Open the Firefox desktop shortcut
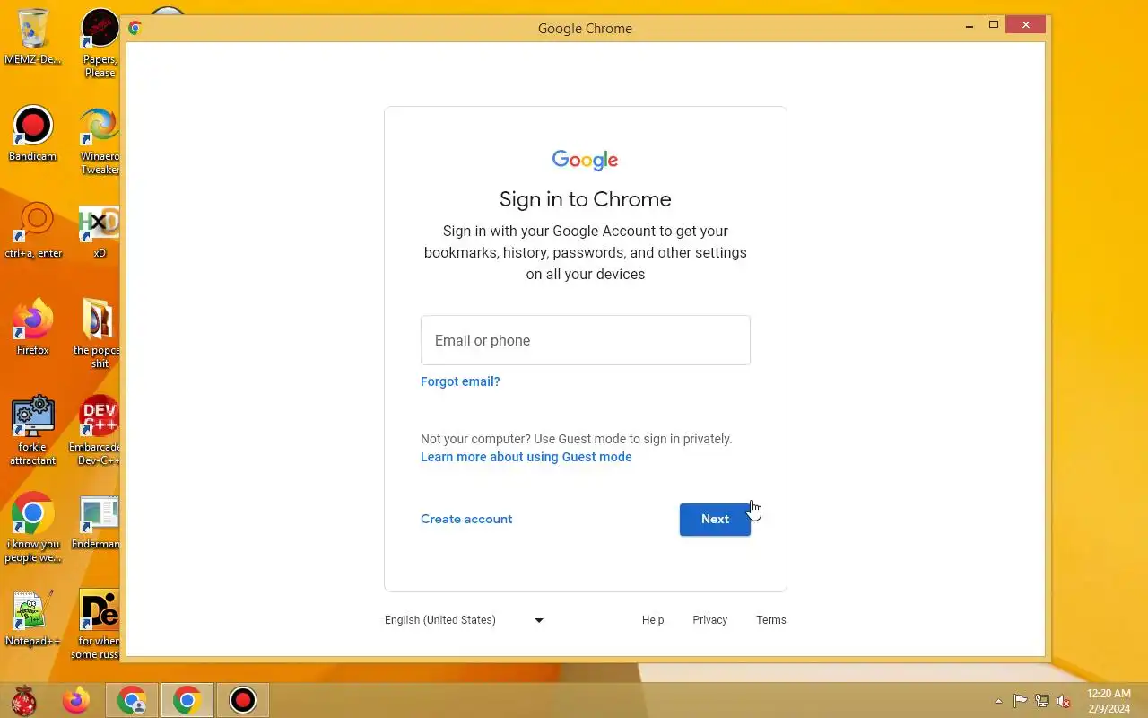1148x718 pixels. (x=33, y=328)
